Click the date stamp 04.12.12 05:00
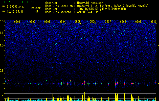 13,12
